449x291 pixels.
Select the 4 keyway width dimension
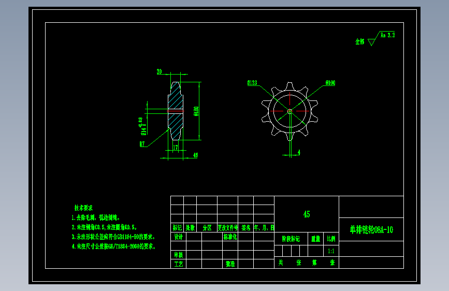pyautogui.click(x=299, y=152)
